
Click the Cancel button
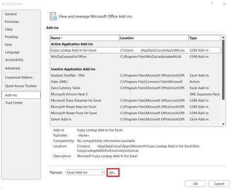click(219, 184)
